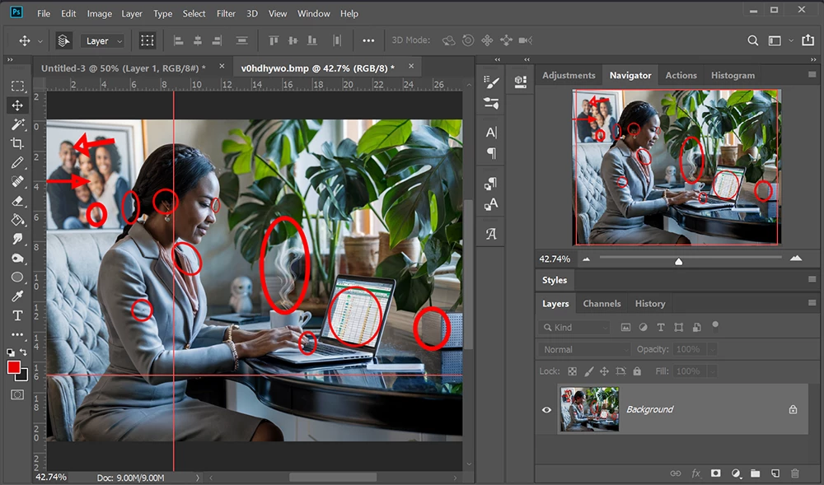The width and height of the screenshot is (824, 485).
Task: Open the Kind filter dropdown
Action: [x=574, y=328]
